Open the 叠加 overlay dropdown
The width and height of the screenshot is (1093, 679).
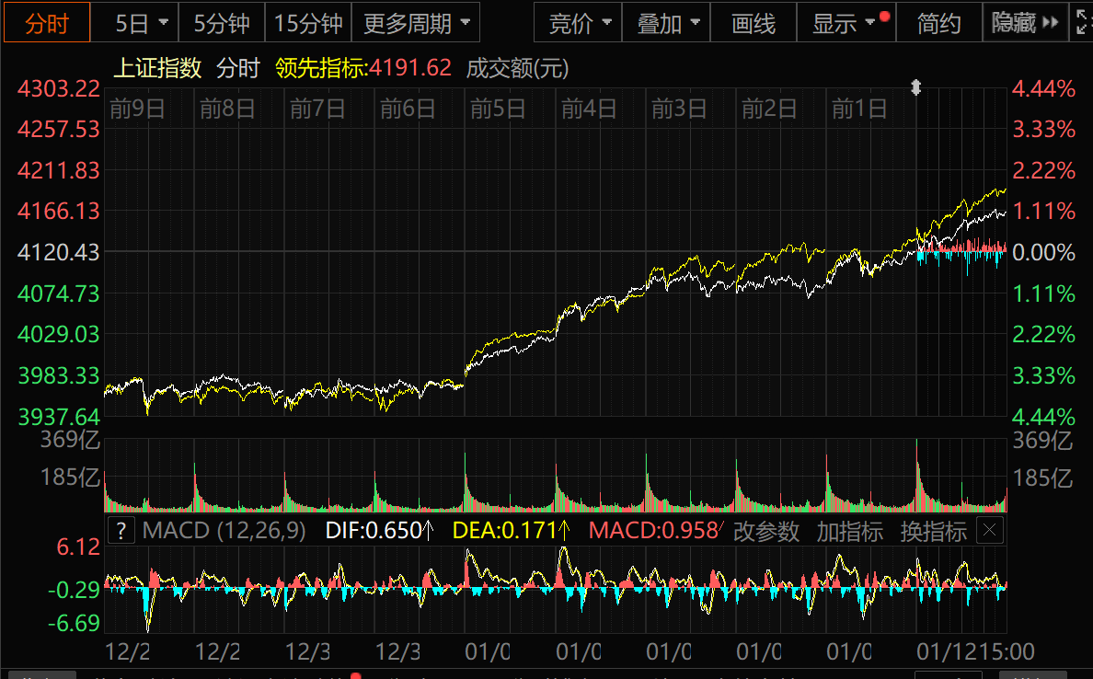(669, 23)
